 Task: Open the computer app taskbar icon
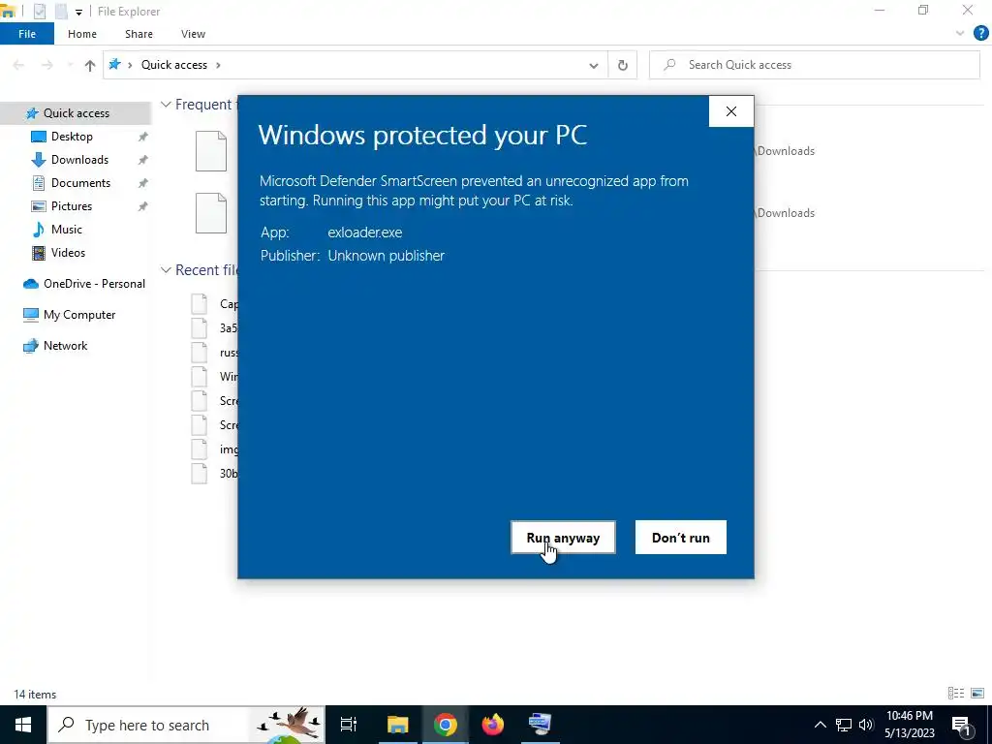(x=541, y=725)
